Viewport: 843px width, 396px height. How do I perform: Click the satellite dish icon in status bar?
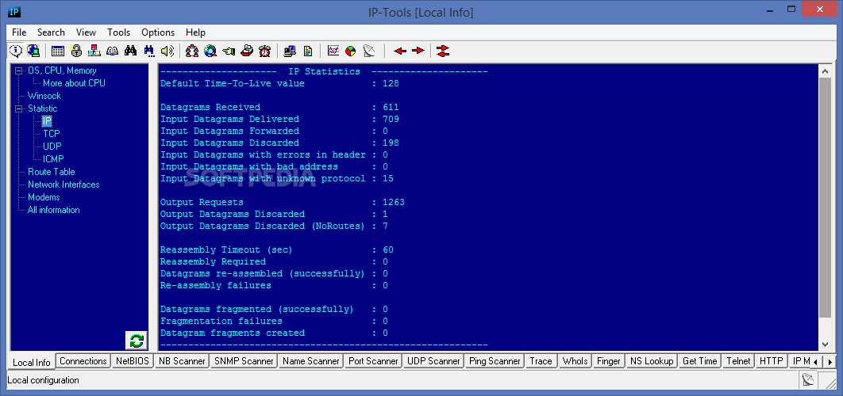pos(807,380)
